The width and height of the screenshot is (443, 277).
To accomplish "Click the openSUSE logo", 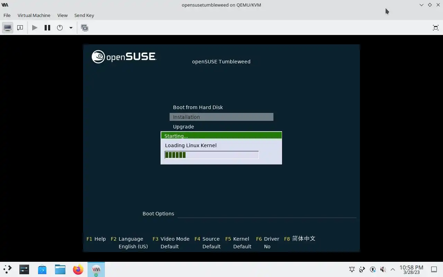I will [124, 57].
